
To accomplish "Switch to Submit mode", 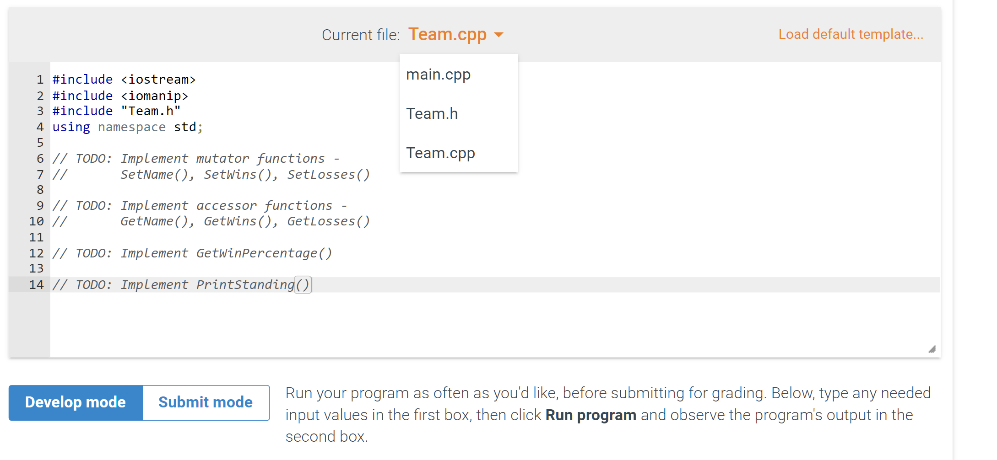I will tap(205, 402).
